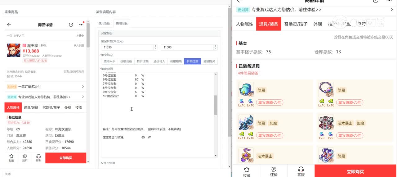This screenshot has height=177, width=397.
Task: Choose 还价可入 appraisal conclusion
Action: (159, 61)
